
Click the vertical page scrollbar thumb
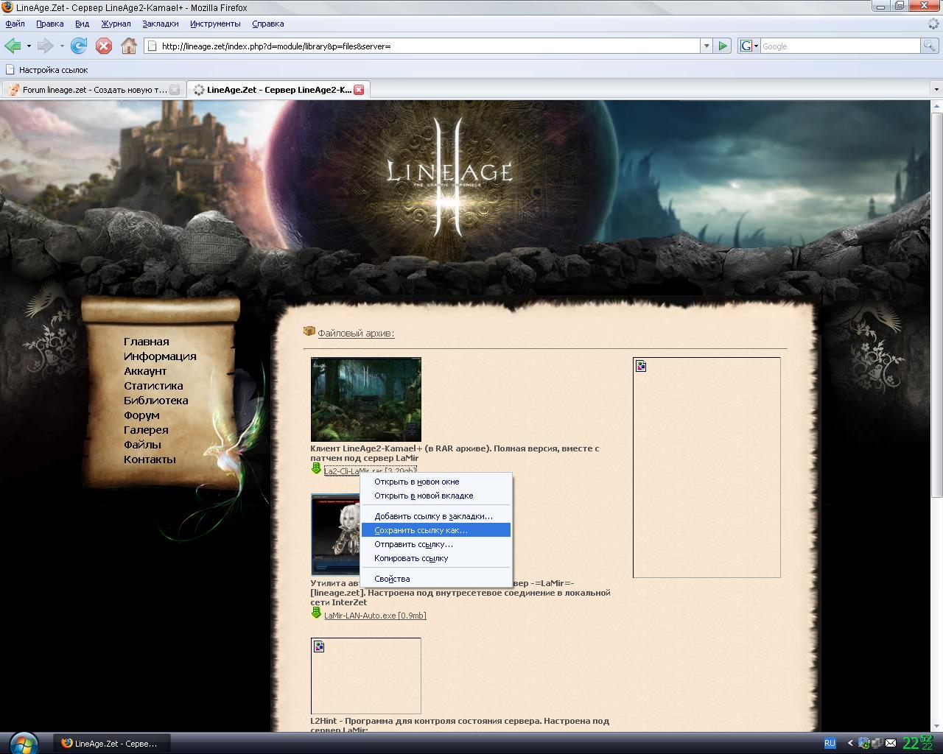(936, 302)
